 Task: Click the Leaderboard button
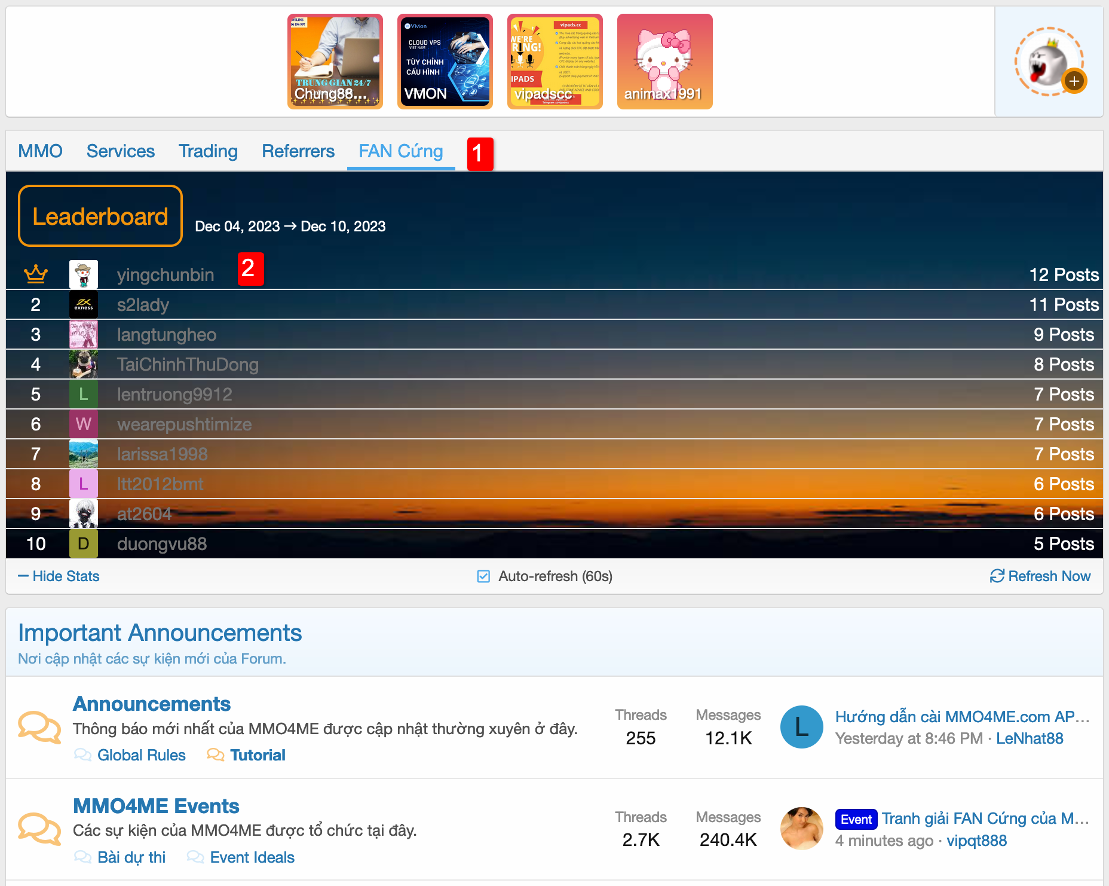[x=100, y=216]
